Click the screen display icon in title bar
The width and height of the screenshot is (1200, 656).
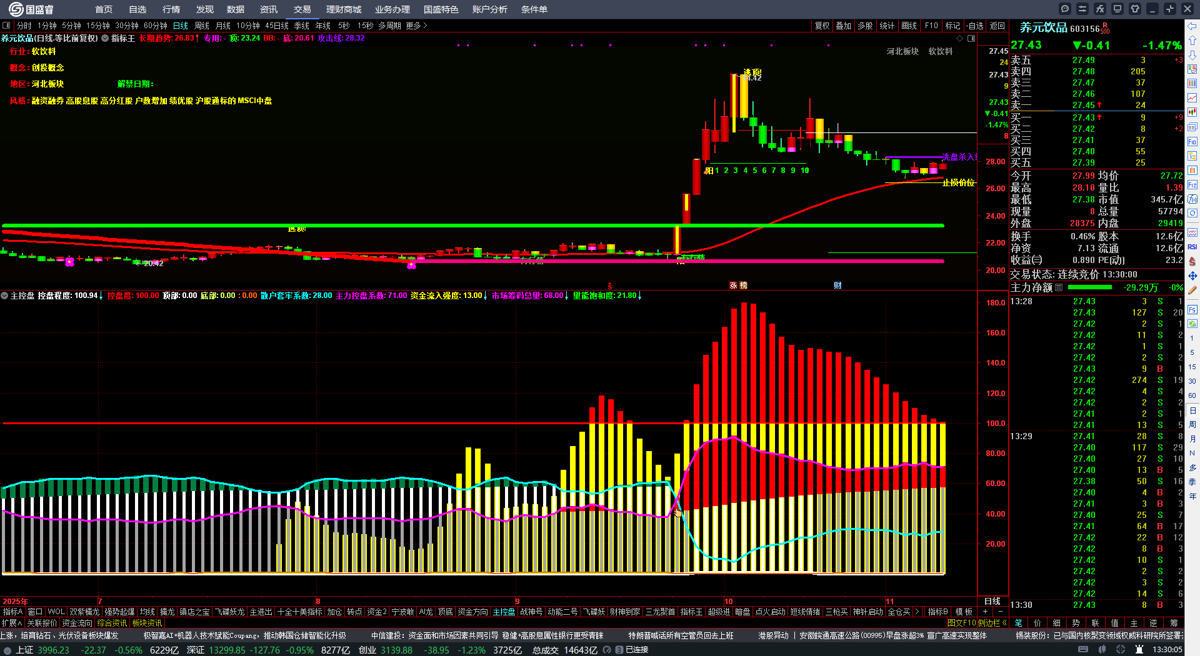tap(1117, 9)
